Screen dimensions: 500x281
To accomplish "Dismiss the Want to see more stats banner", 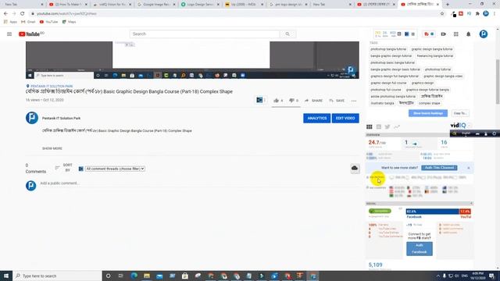I will tap(469, 168).
